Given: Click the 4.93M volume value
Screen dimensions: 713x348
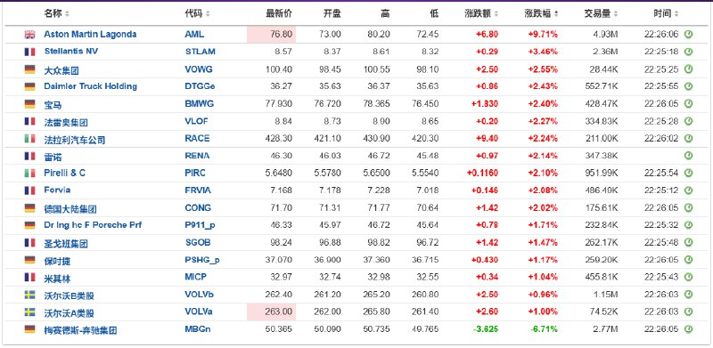Looking at the screenshot, I should pyautogui.click(x=605, y=34).
